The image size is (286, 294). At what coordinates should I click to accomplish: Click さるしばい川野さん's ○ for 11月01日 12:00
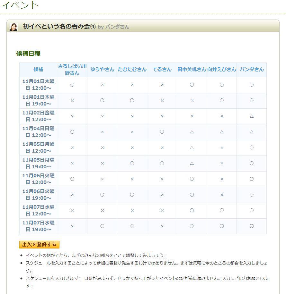(x=72, y=84)
